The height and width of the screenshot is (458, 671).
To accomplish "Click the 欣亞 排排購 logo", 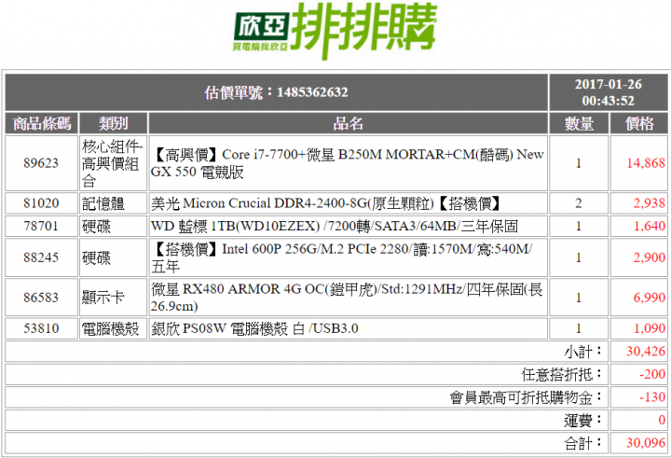I will coord(335,31).
